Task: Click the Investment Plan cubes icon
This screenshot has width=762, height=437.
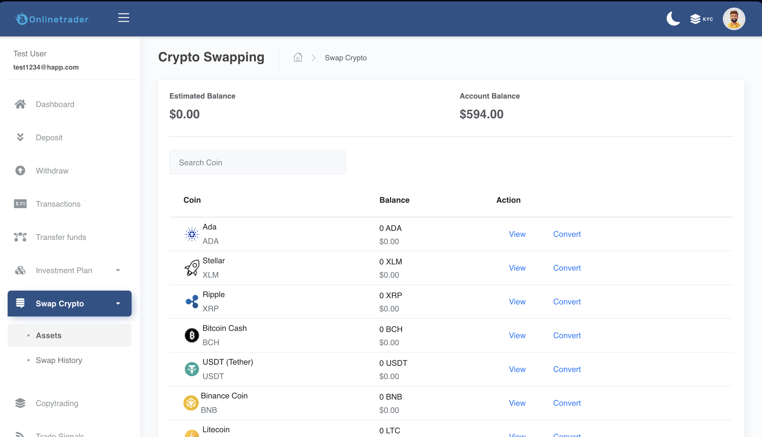Action: pos(20,270)
